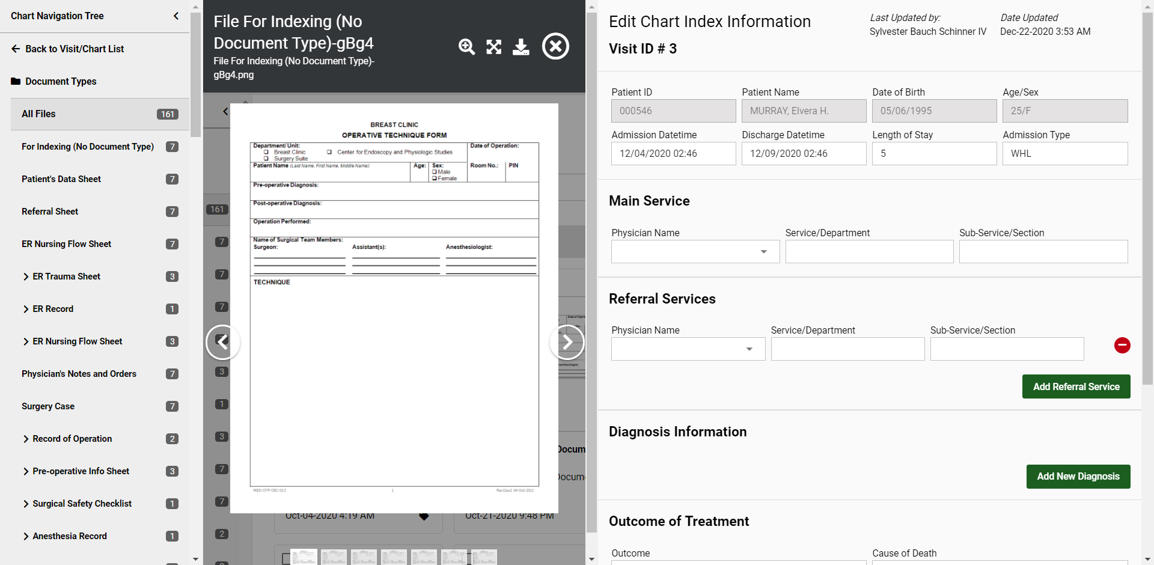Open Referral Services Physician Name dropdown
This screenshot has height=565, width=1154.
(x=688, y=349)
